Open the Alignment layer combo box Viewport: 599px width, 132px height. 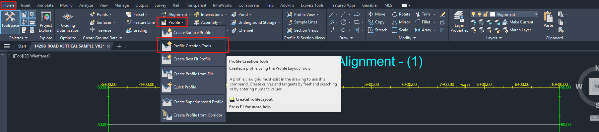coord(536,14)
